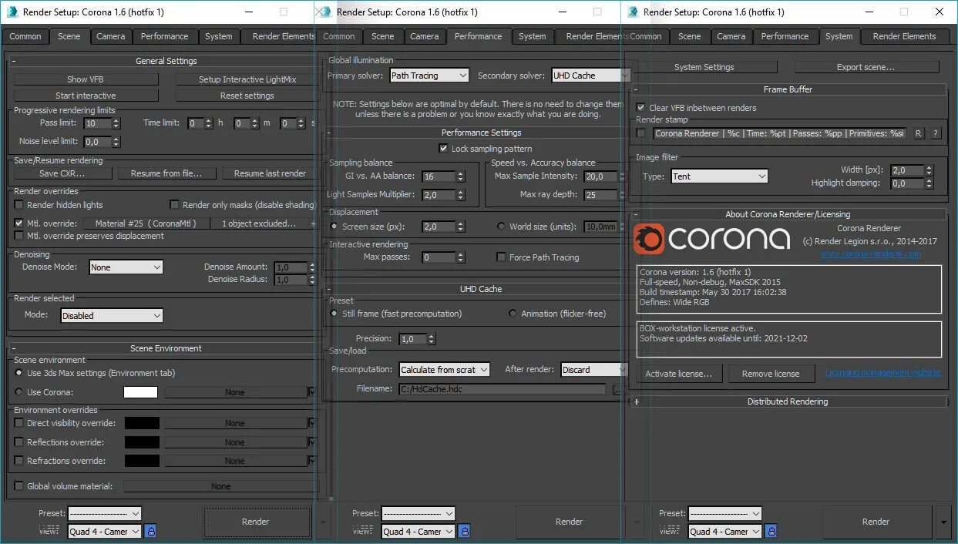Click Material #25 (CoronaMtl) slot button
The image size is (958, 544).
[145, 223]
